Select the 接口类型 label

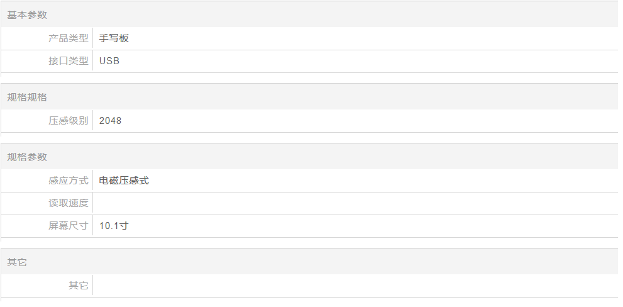(69, 61)
